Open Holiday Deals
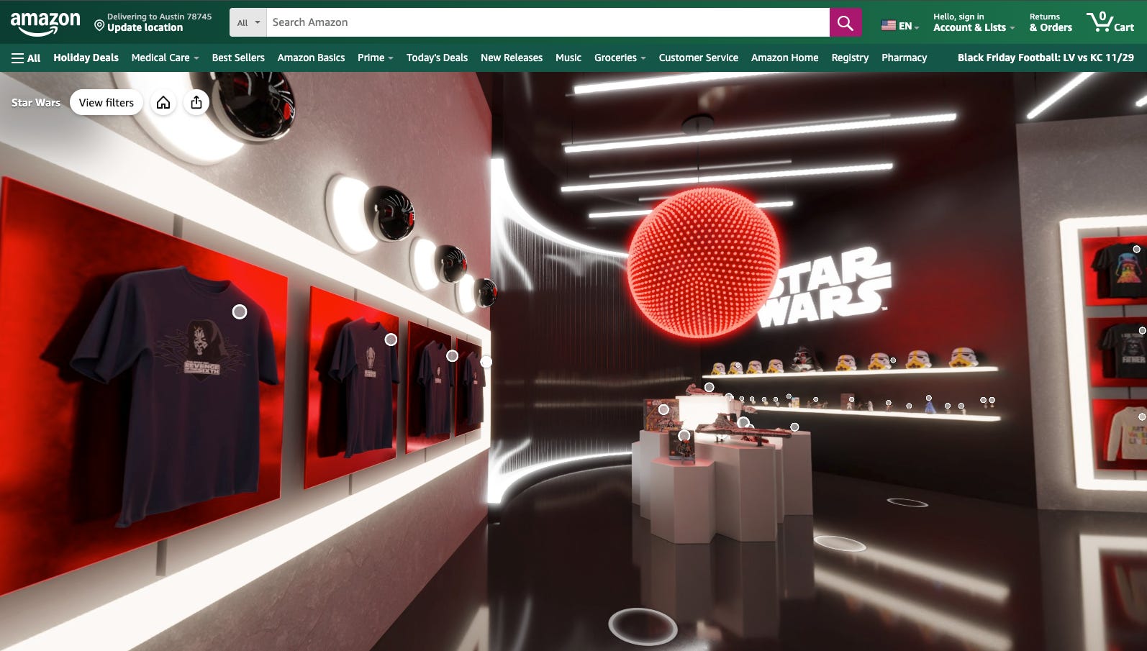This screenshot has height=651, width=1147. point(86,58)
